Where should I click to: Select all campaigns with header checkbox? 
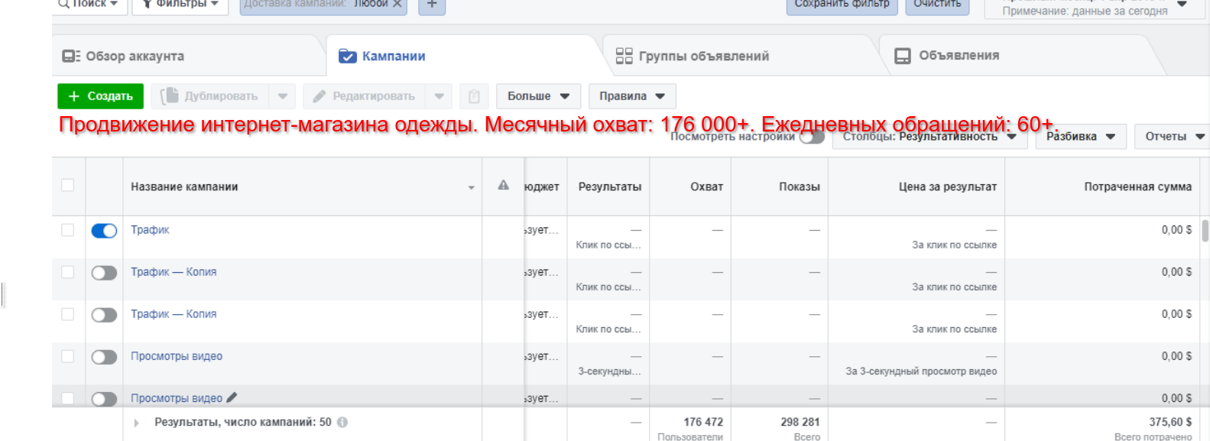tap(68, 186)
